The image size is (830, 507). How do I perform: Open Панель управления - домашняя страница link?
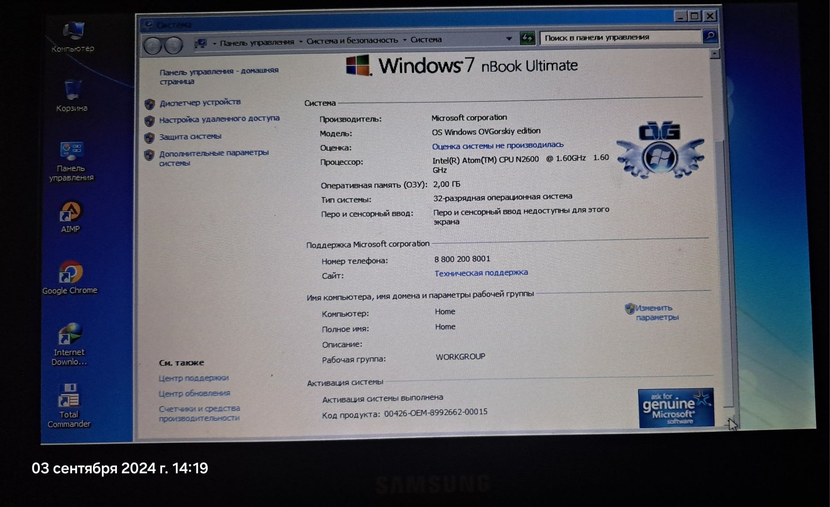219,76
